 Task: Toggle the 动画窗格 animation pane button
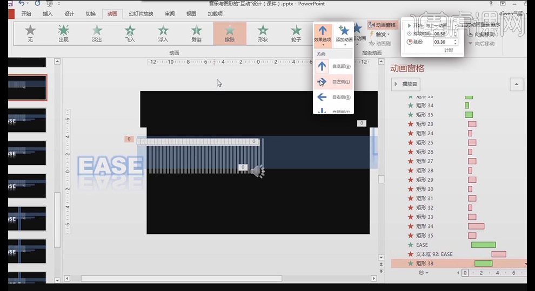(x=382, y=25)
